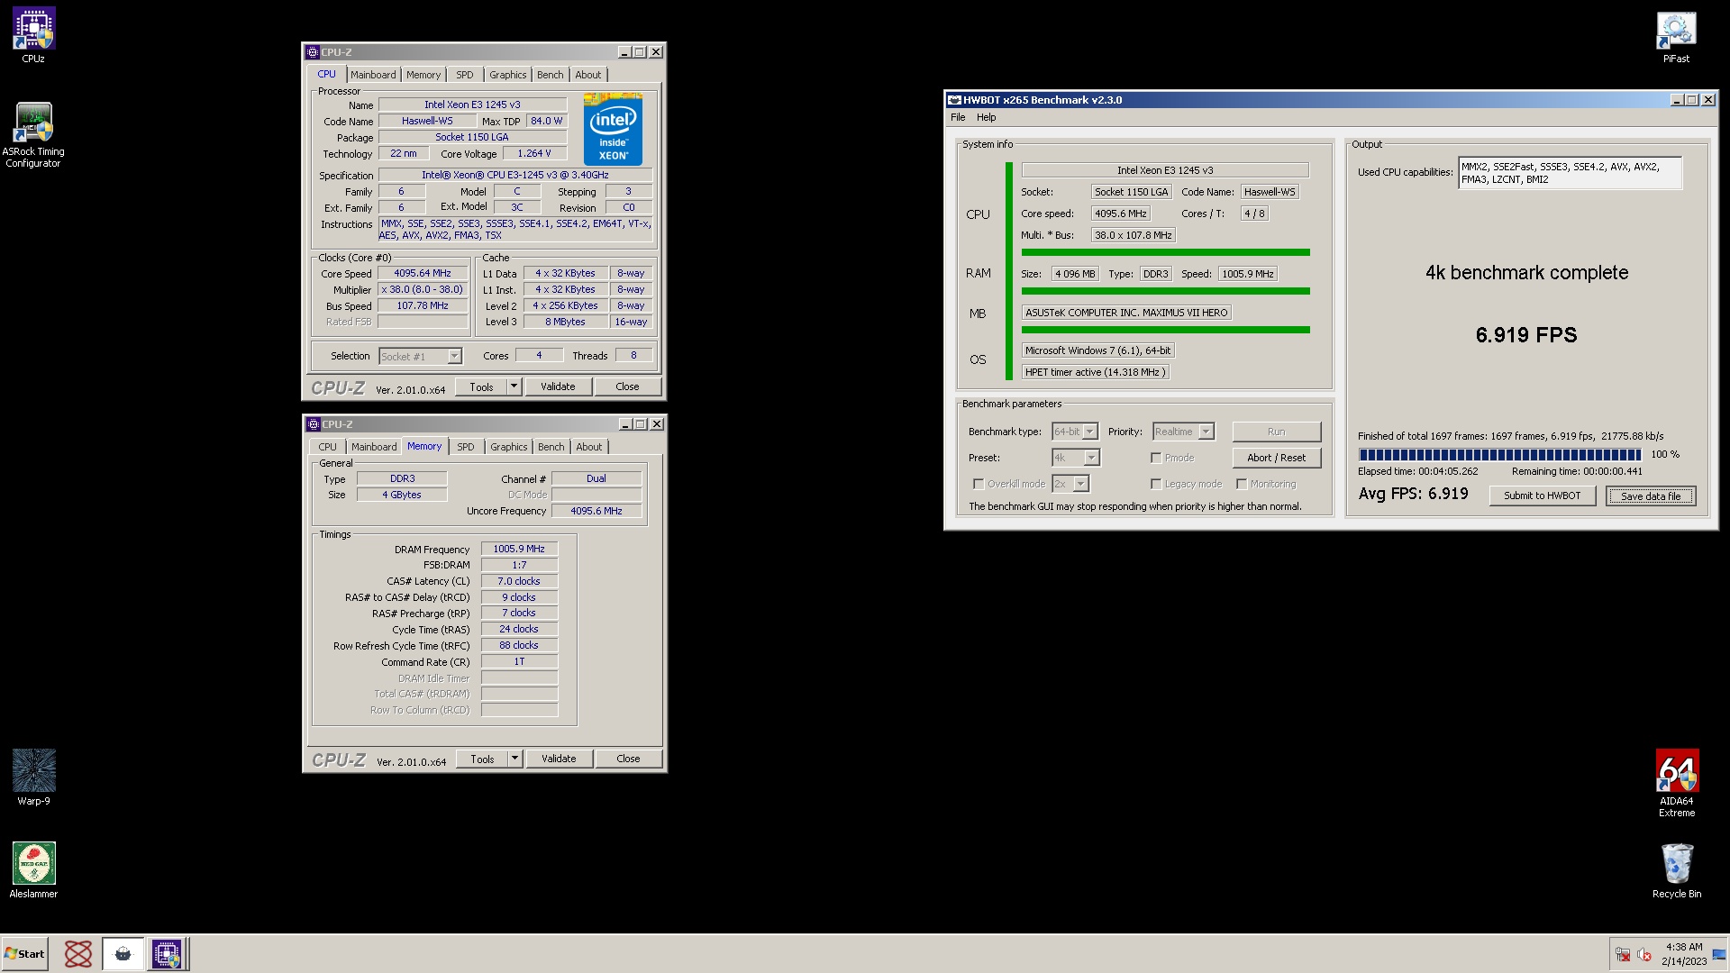Launch AIDA64 Extreme desktop shortcut
1730x973 pixels.
[x=1676, y=783]
